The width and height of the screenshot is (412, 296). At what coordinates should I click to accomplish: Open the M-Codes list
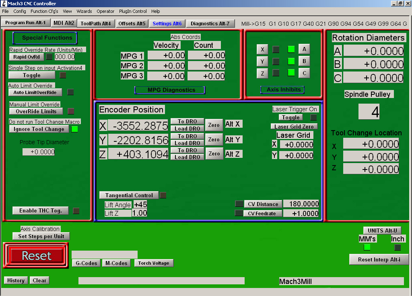(116, 263)
